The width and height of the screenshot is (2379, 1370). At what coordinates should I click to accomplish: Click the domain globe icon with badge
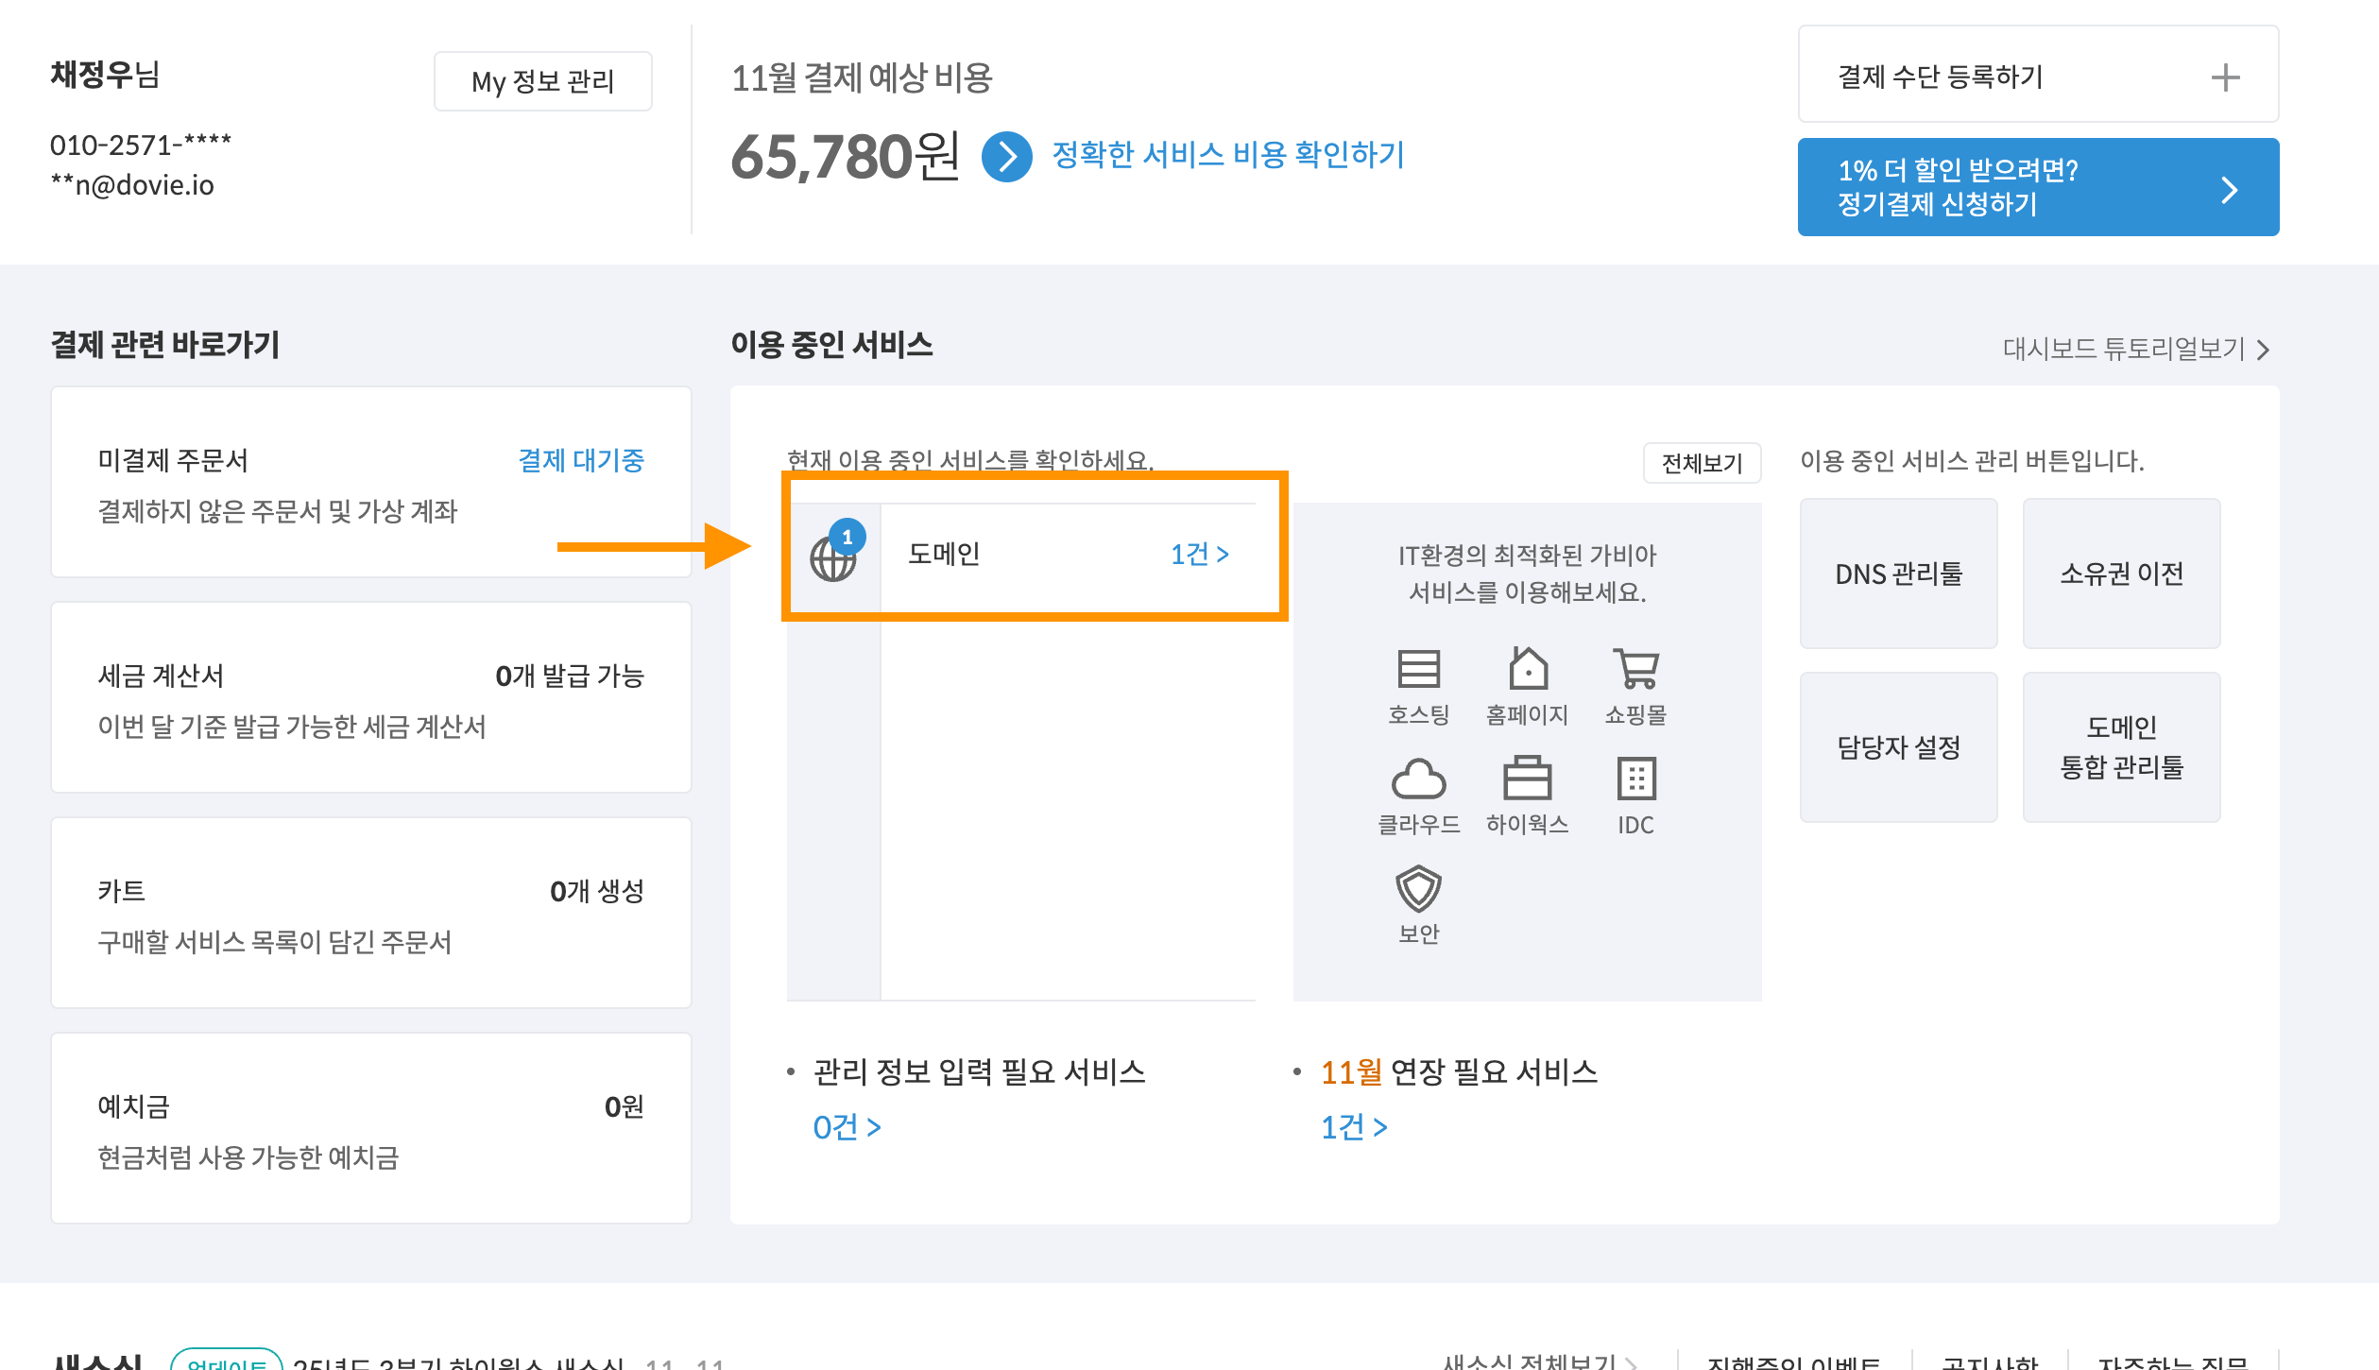pyautogui.click(x=833, y=557)
